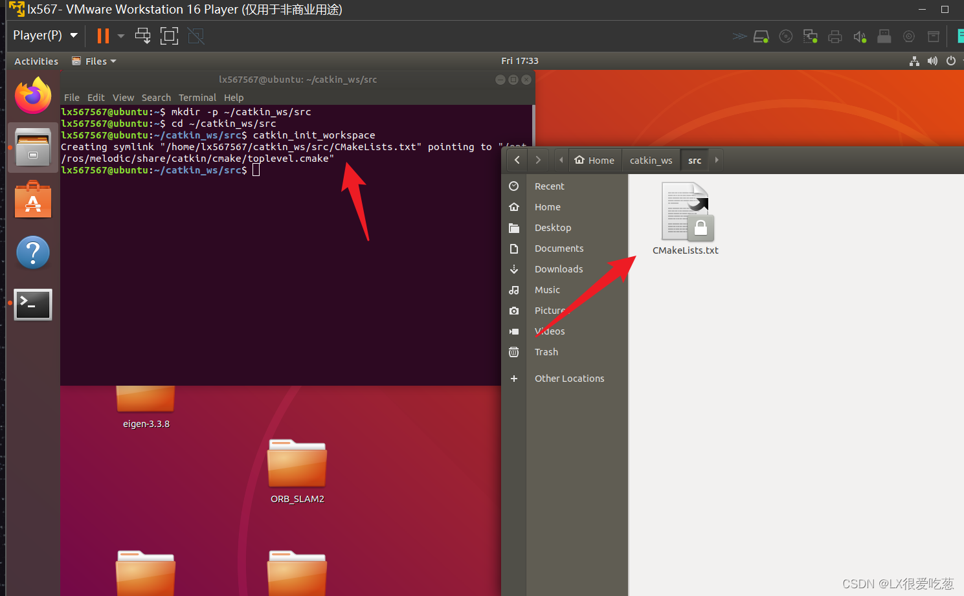Go back in Files window
The image size is (964, 596).
coord(517,160)
